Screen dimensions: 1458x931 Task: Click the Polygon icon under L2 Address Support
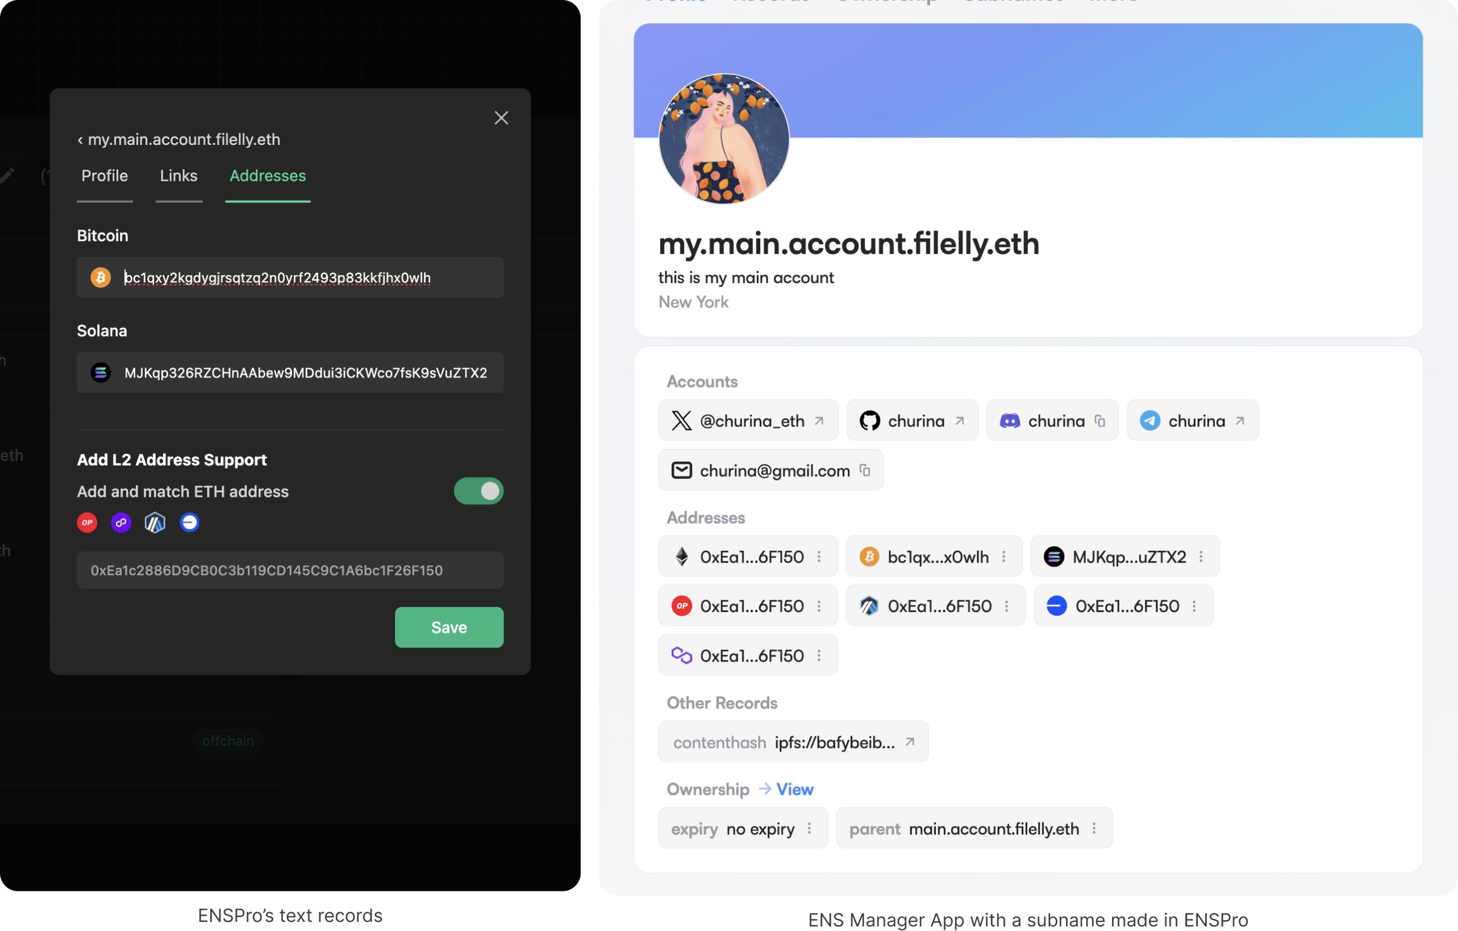pyautogui.click(x=121, y=522)
